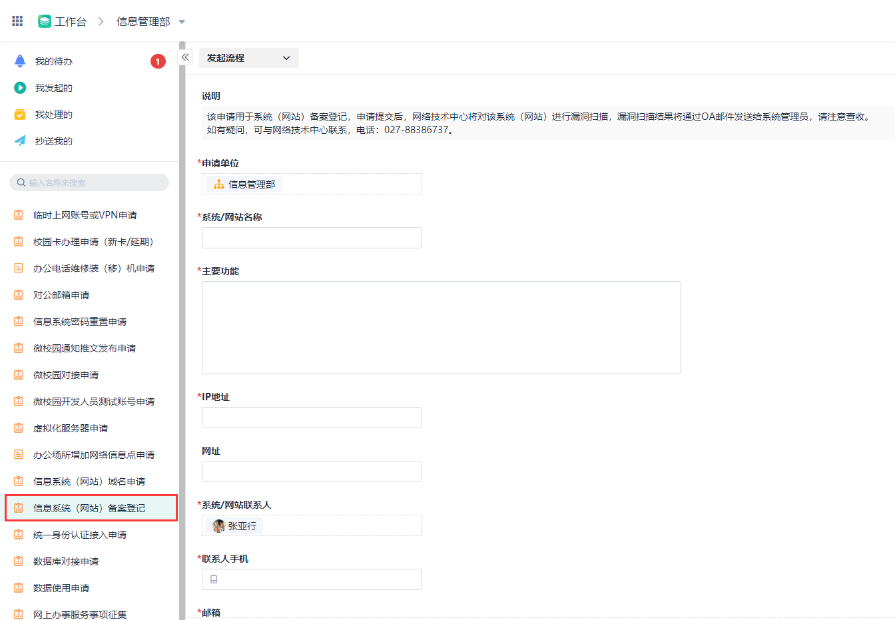Click the paper plane icon for 抄送我的
895x620 pixels.
pyautogui.click(x=20, y=141)
